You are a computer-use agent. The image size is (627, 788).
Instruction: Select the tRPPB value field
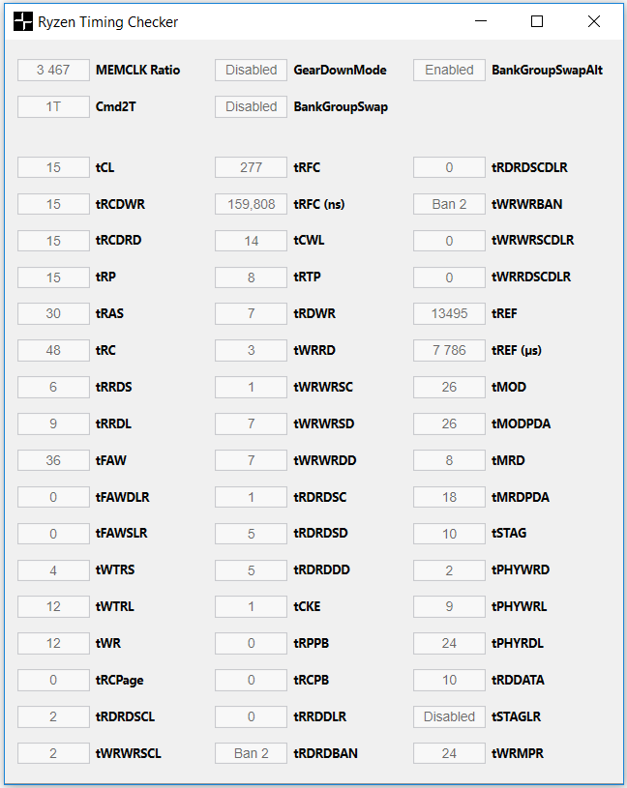[x=252, y=643]
